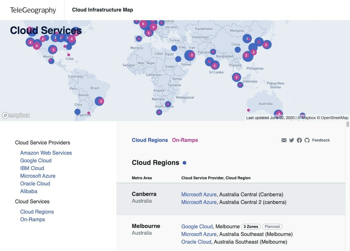Click the blue marker near Egypt

pyautogui.click(x=174, y=48)
